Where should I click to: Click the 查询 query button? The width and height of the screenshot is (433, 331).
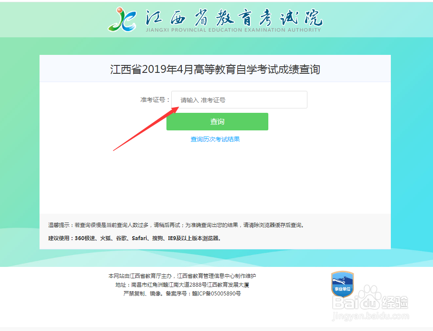[217, 122]
